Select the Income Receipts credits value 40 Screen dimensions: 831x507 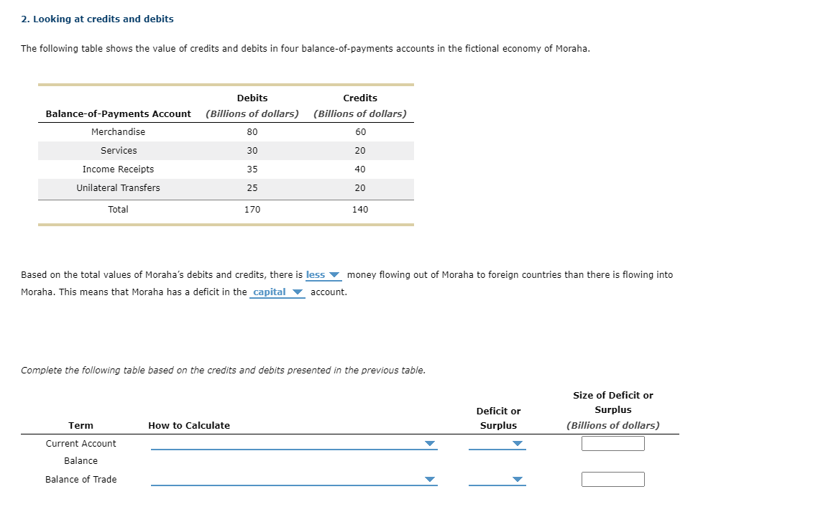(x=359, y=169)
